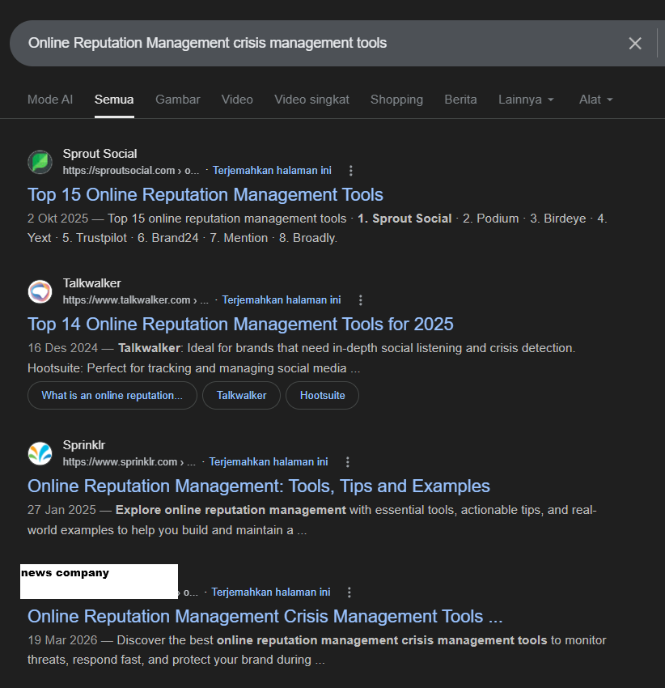This screenshot has width=665, height=688.
Task: Open three-dot menu for Sprout Social result
Action: 350,171
